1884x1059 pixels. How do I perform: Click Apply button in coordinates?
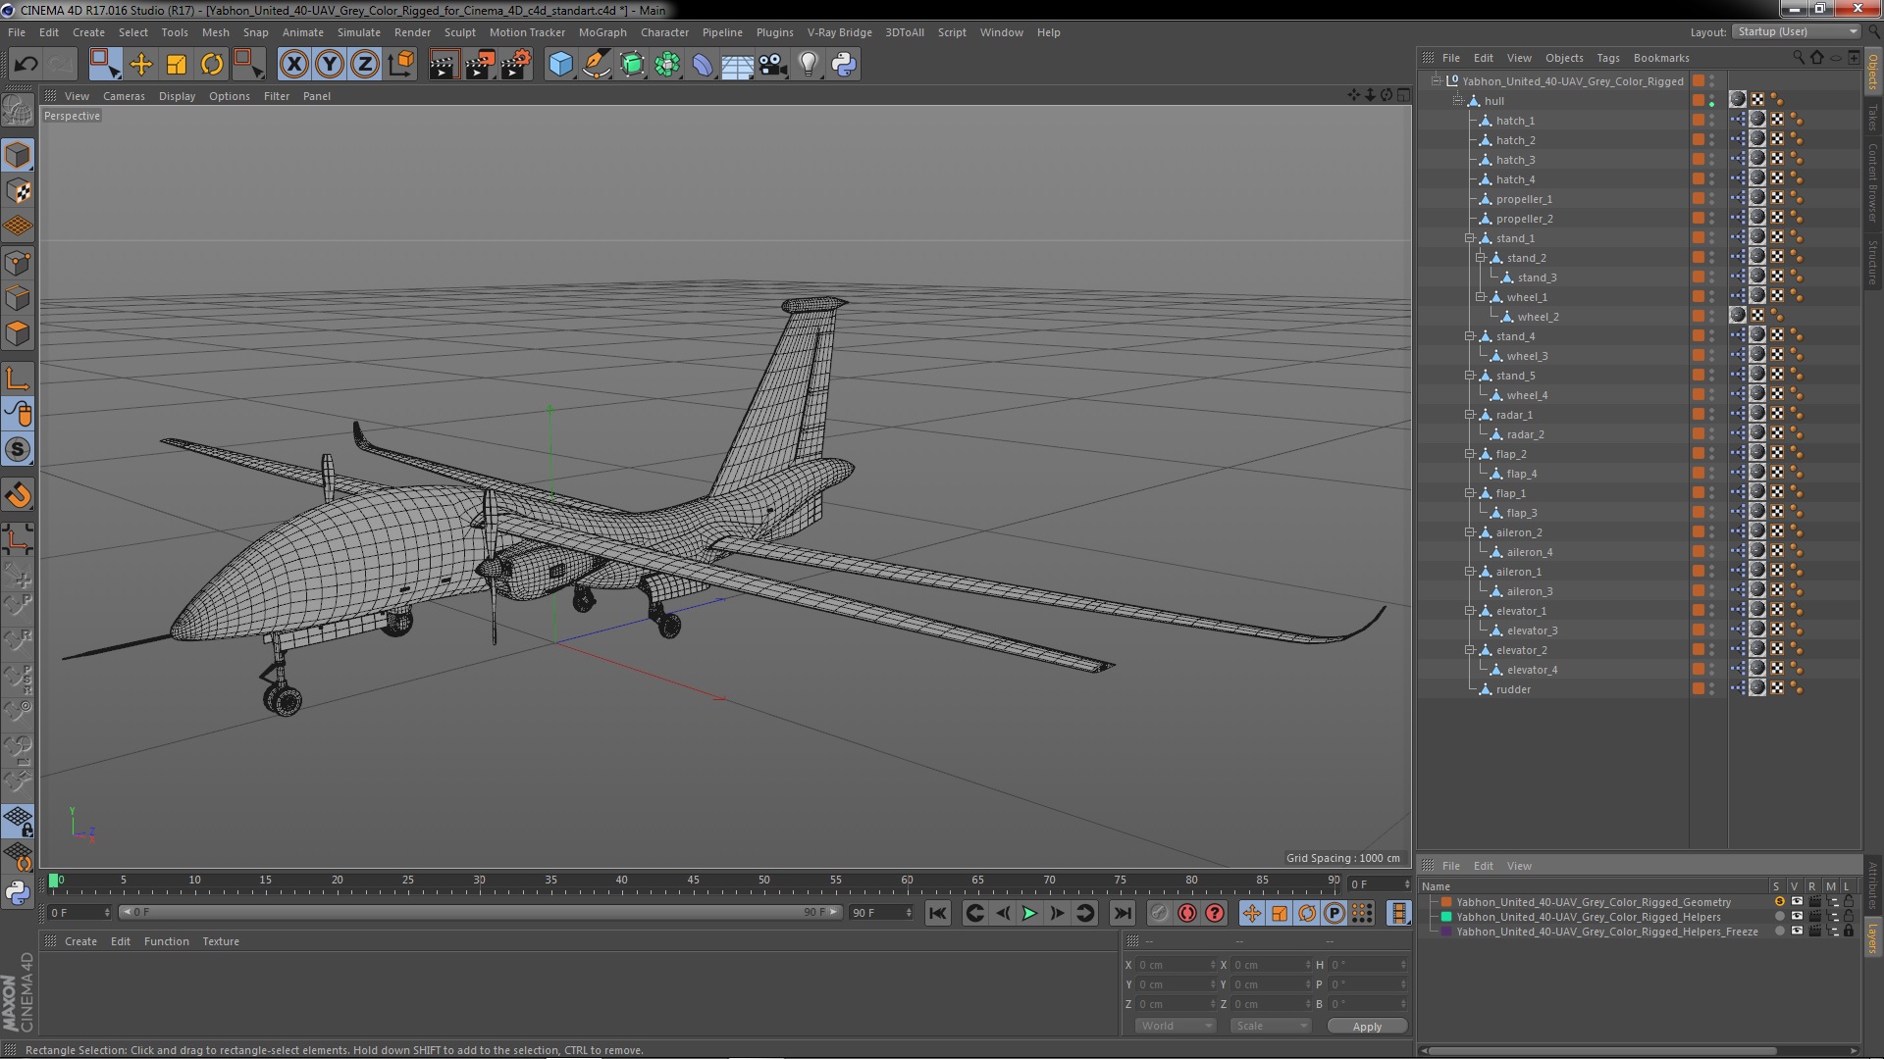[1367, 1026]
